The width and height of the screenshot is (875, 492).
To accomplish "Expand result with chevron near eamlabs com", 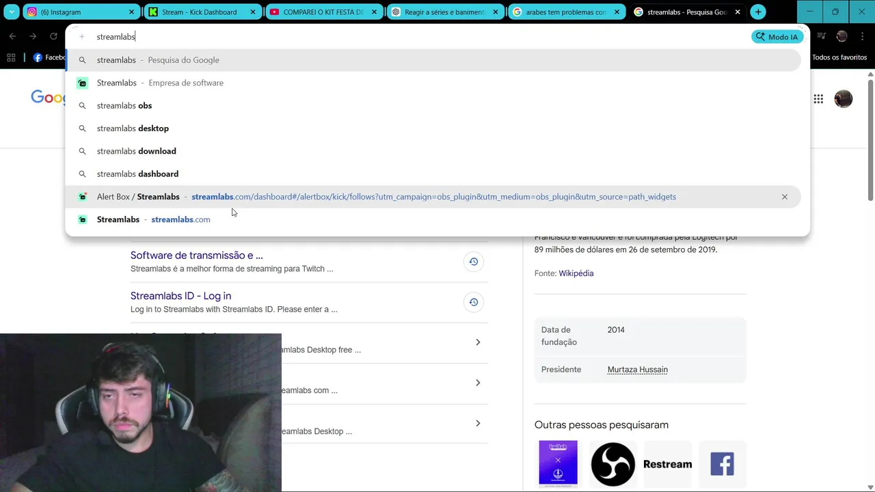I will (x=478, y=383).
